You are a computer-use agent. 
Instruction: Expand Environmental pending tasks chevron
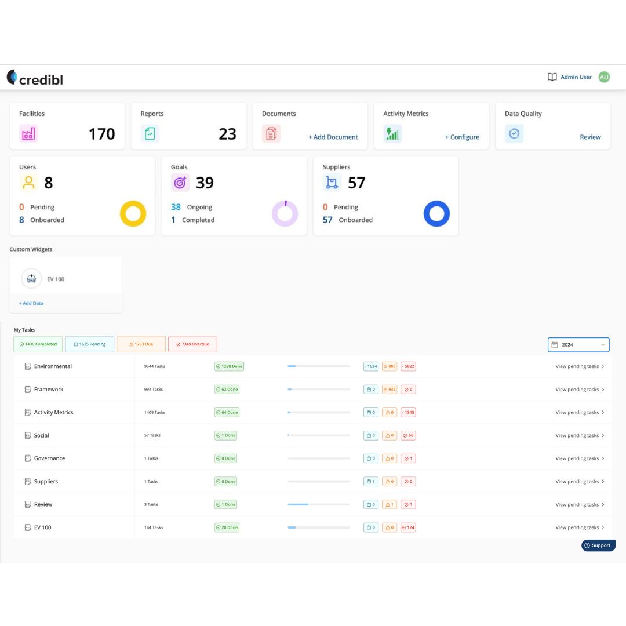[603, 366]
